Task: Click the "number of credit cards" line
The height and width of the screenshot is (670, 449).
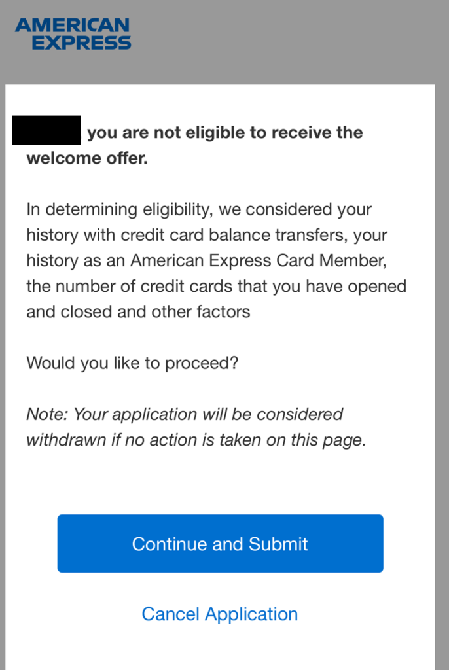Action: (216, 286)
